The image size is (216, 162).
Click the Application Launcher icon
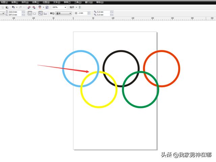click(x=40, y=7)
